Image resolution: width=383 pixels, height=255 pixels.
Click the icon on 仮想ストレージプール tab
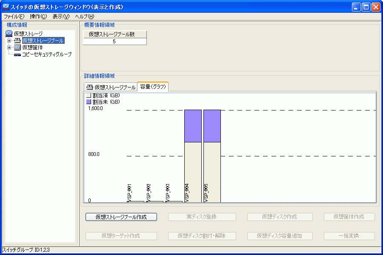[x=90, y=87]
